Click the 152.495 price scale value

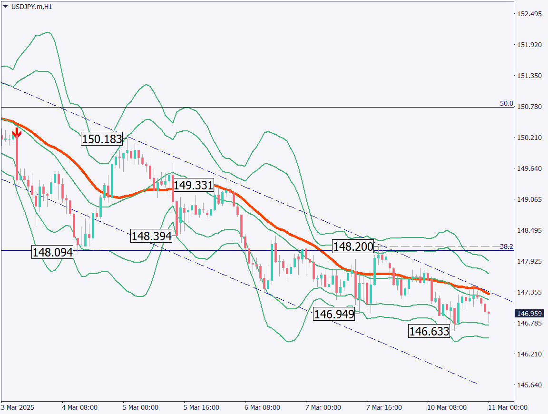(x=529, y=14)
